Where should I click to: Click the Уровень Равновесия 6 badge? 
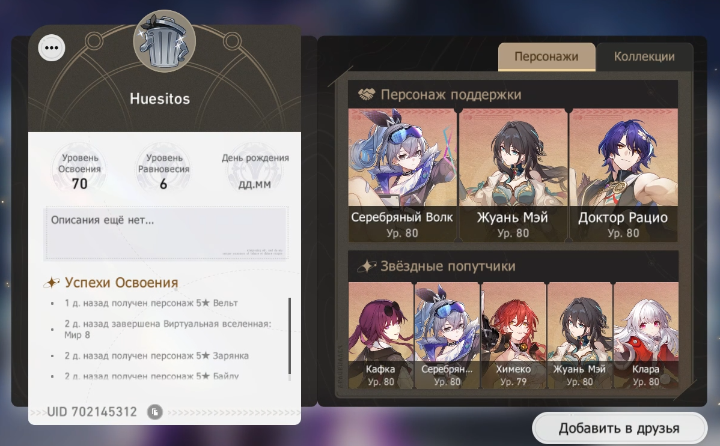(x=163, y=170)
